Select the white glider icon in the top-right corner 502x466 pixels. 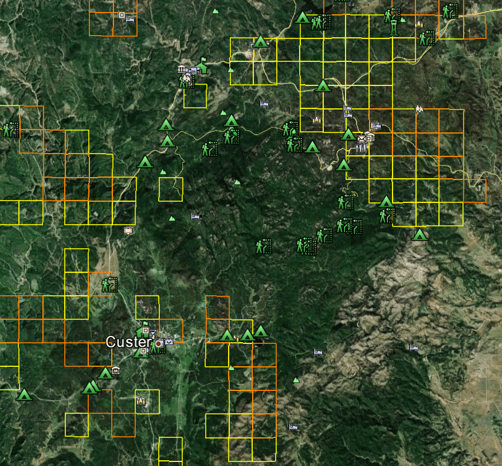(417, 108)
